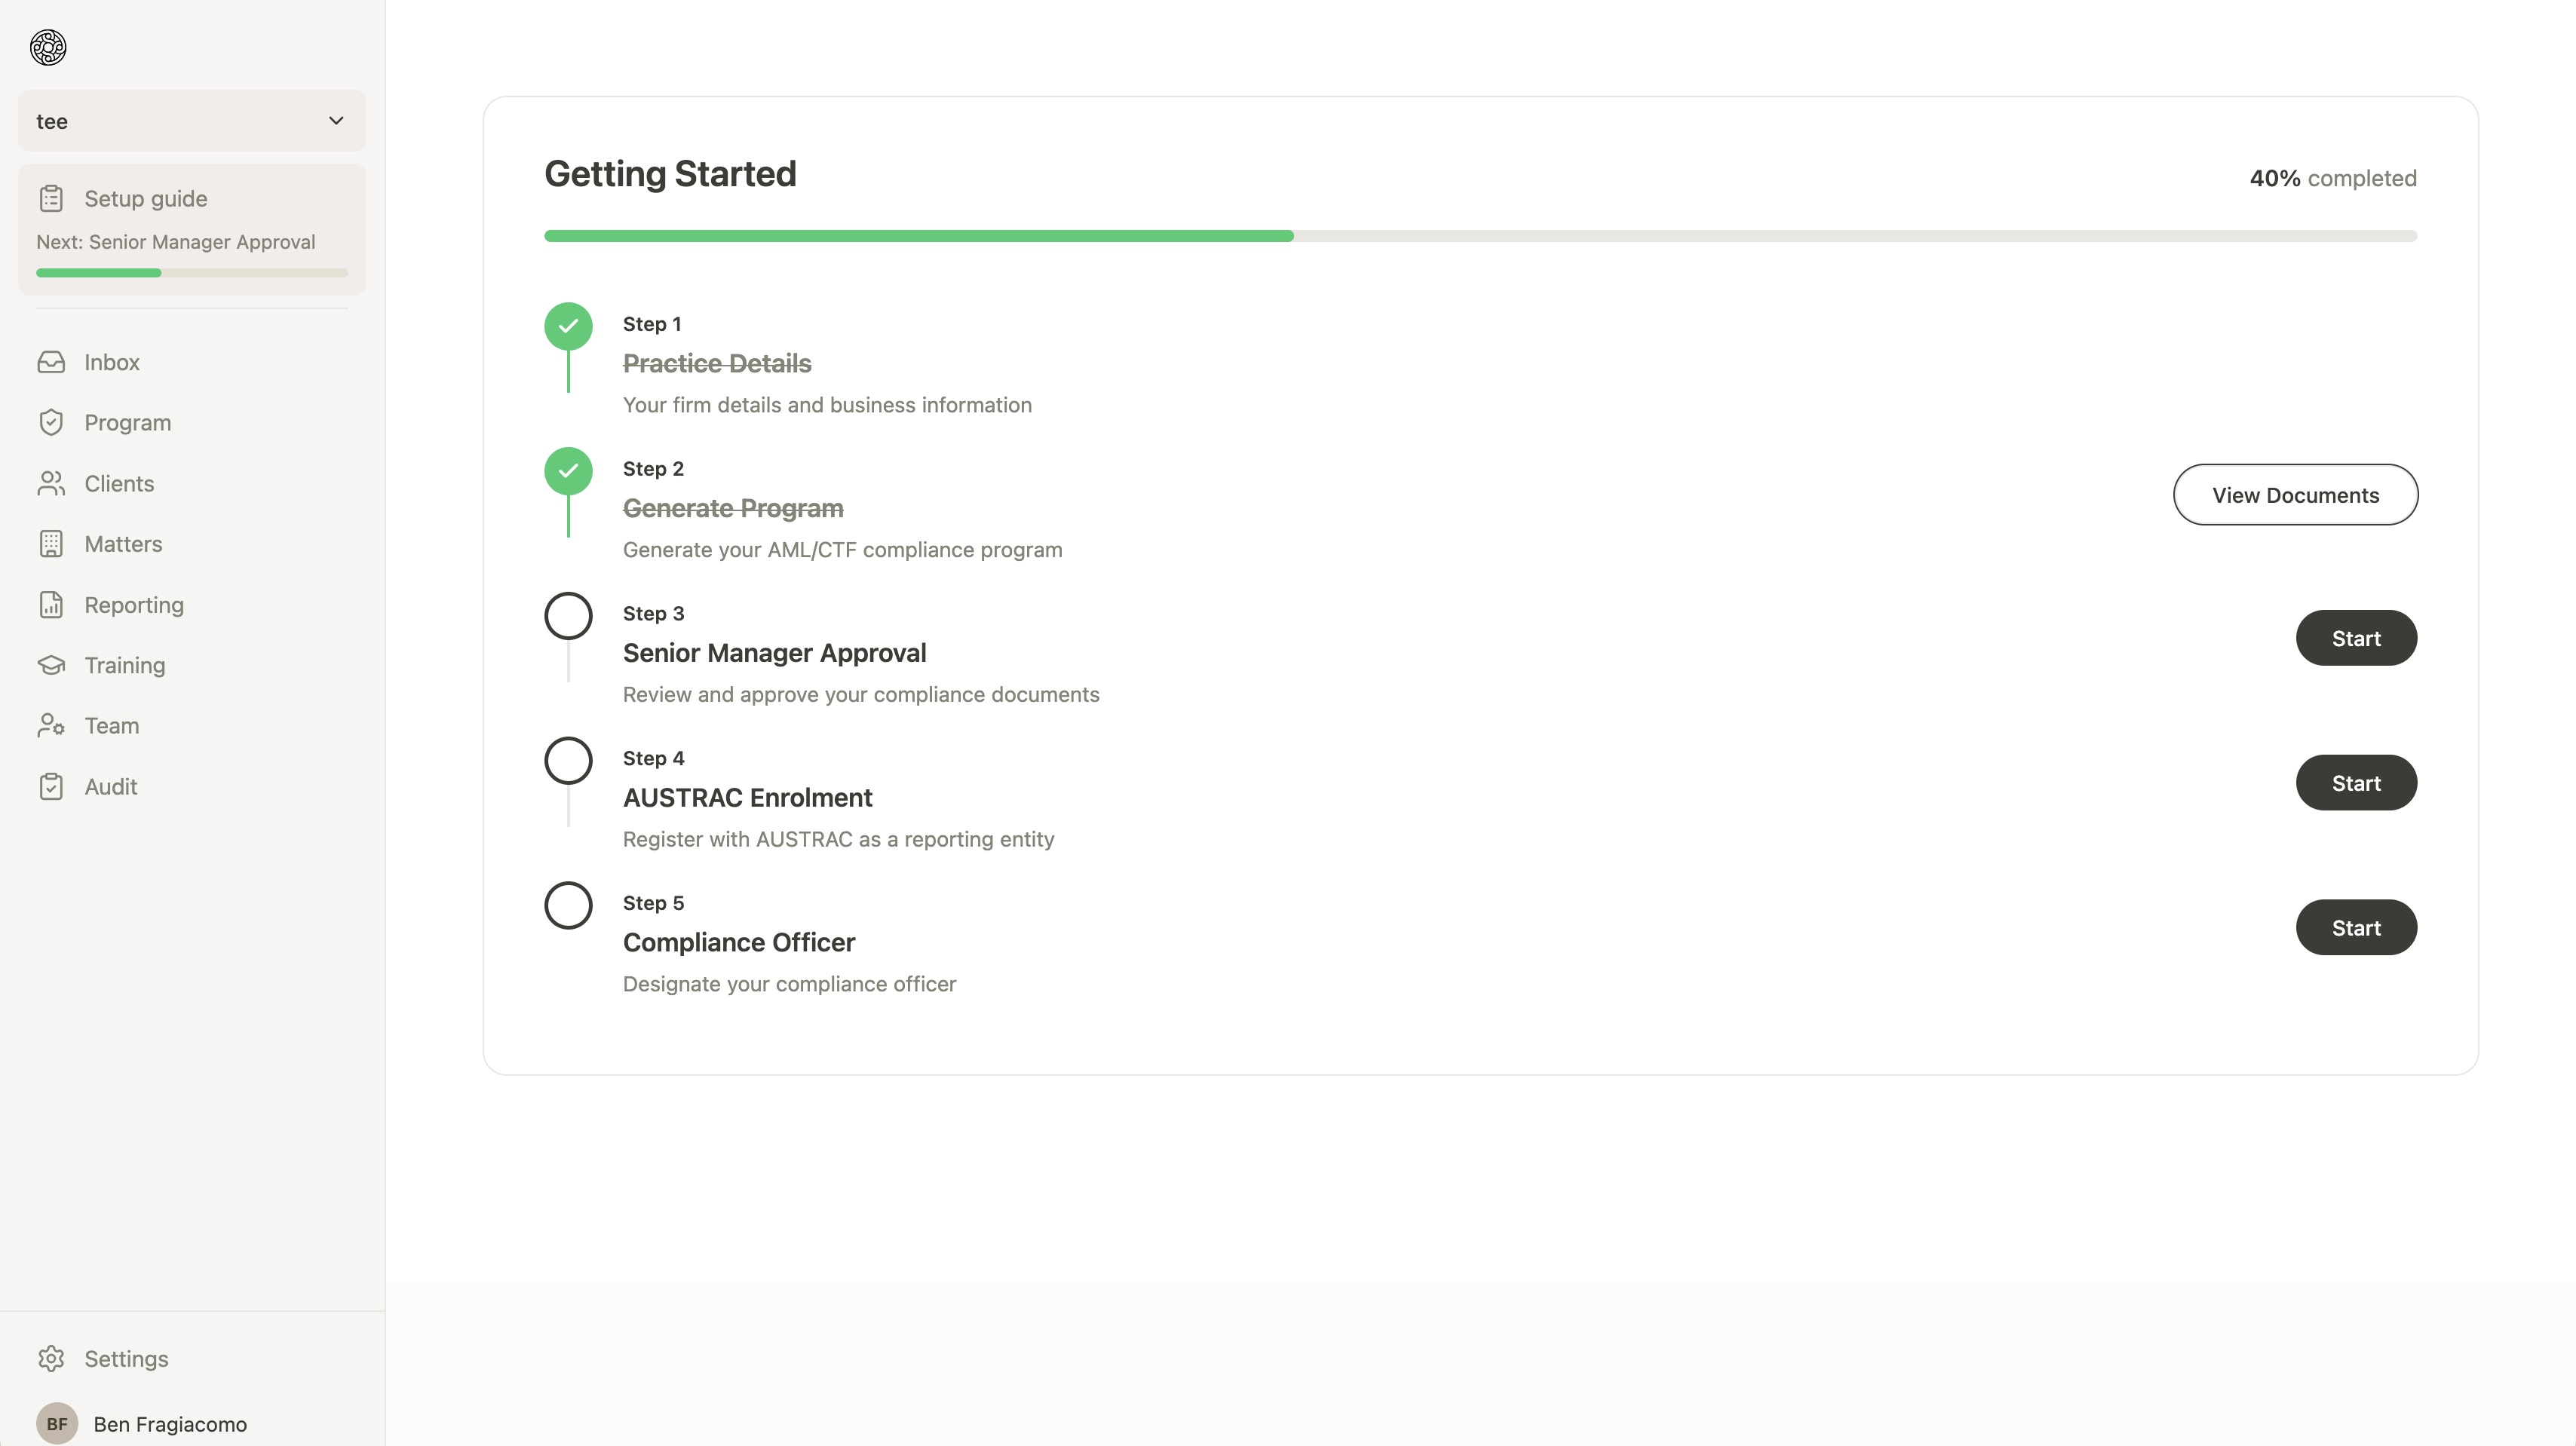Click the Clients people icon
The height and width of the screenshot is (1446, 2576).
pyautogui.click(x=52, y=483)
